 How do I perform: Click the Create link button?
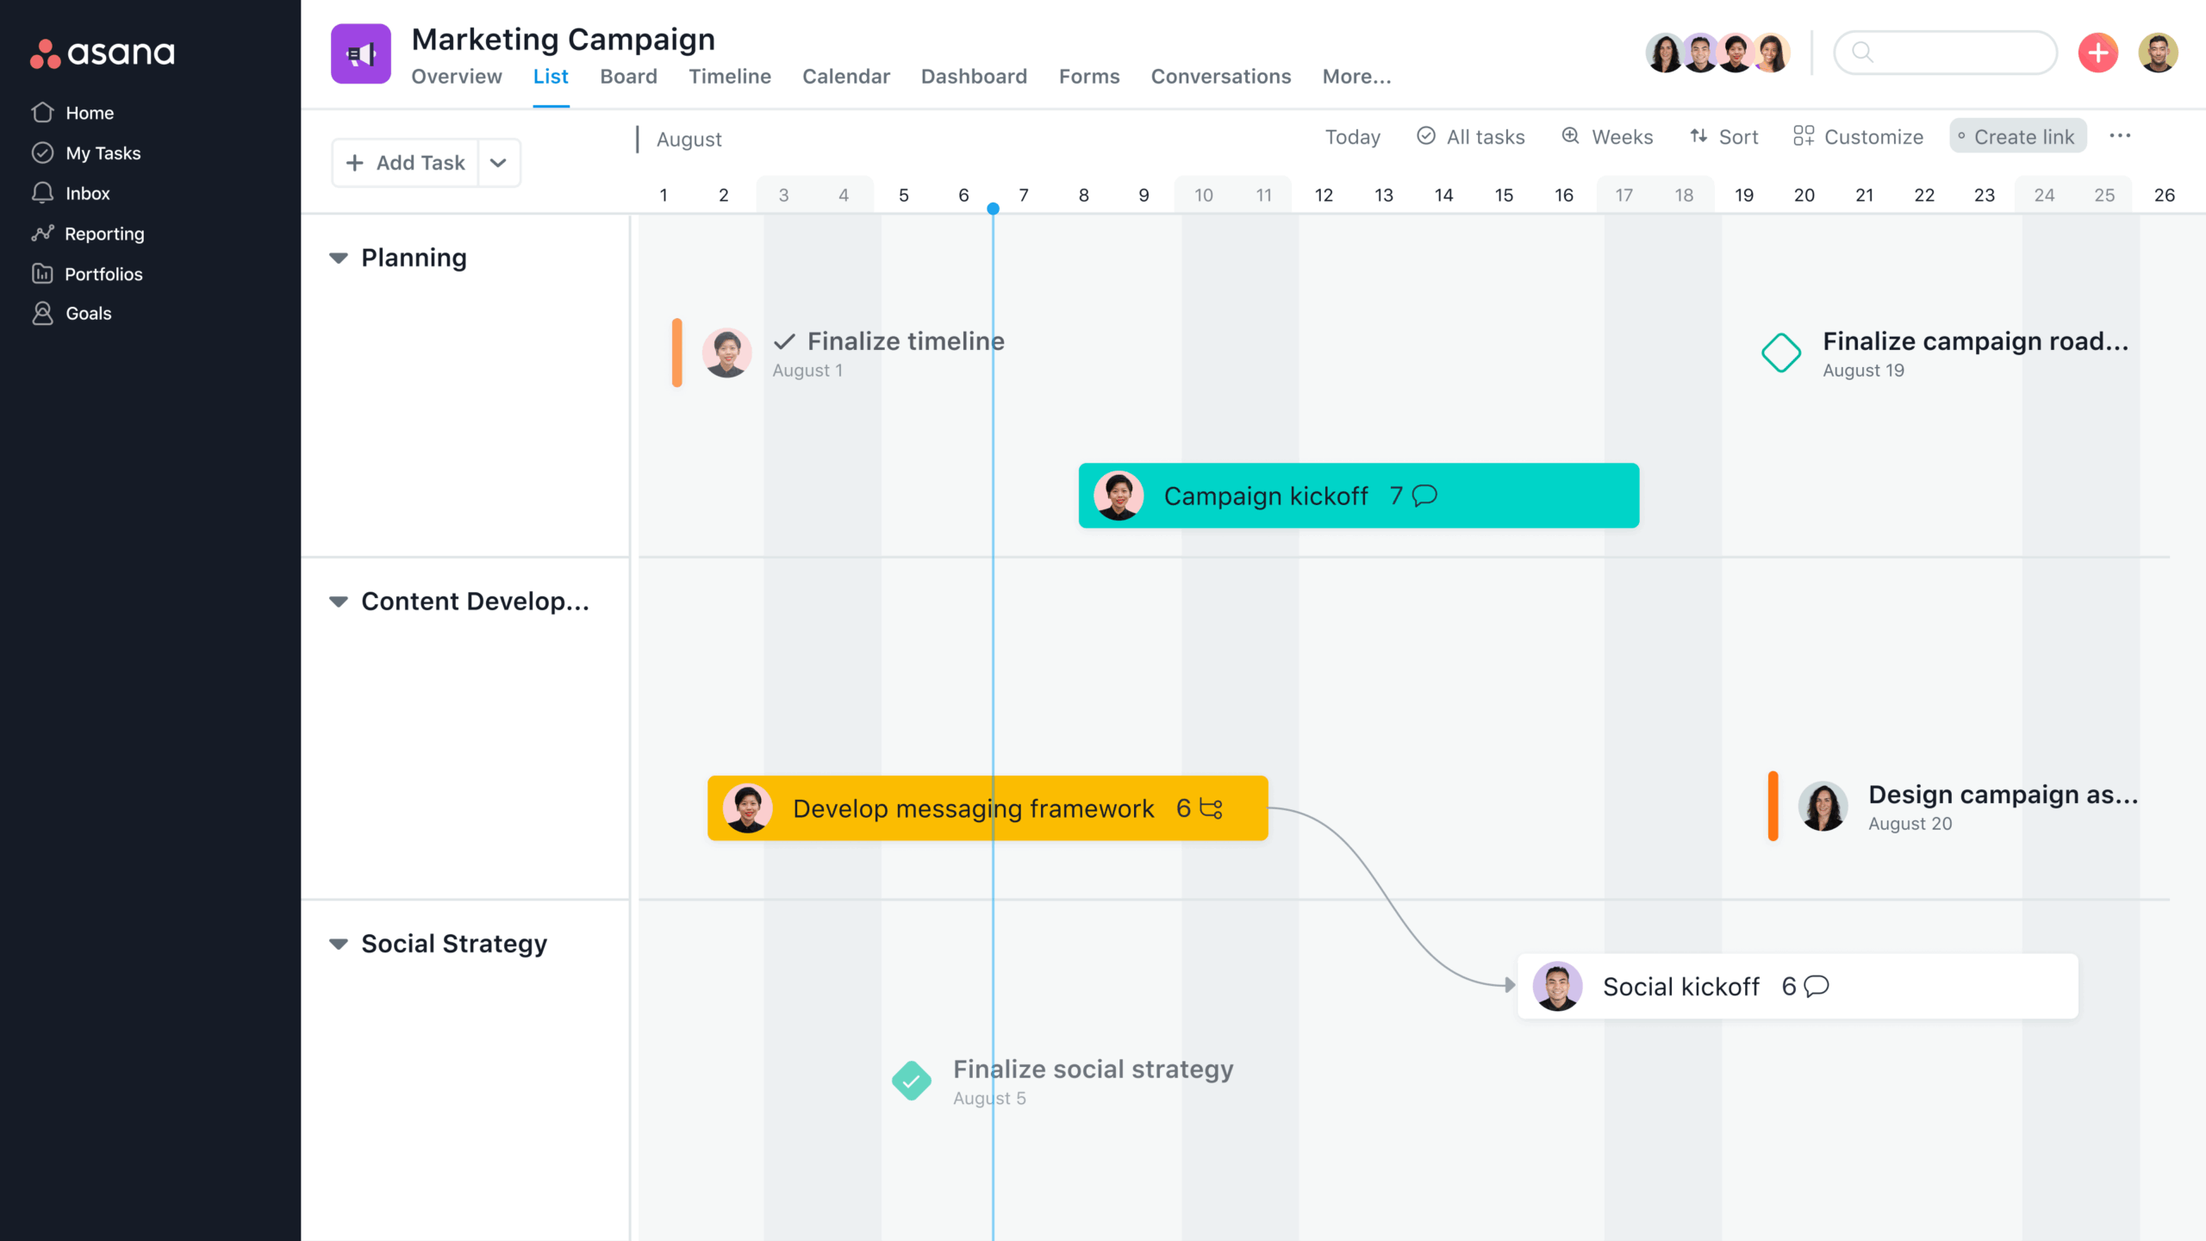(2017, 136)
